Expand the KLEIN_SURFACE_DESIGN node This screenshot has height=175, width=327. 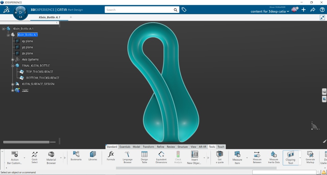[13, 84]
